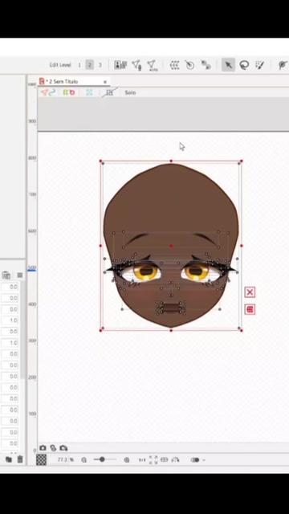Click the parameter list vertical scrollbar
Screen dimensions: 289x514
pyautogui.click(x=23, y=331)
